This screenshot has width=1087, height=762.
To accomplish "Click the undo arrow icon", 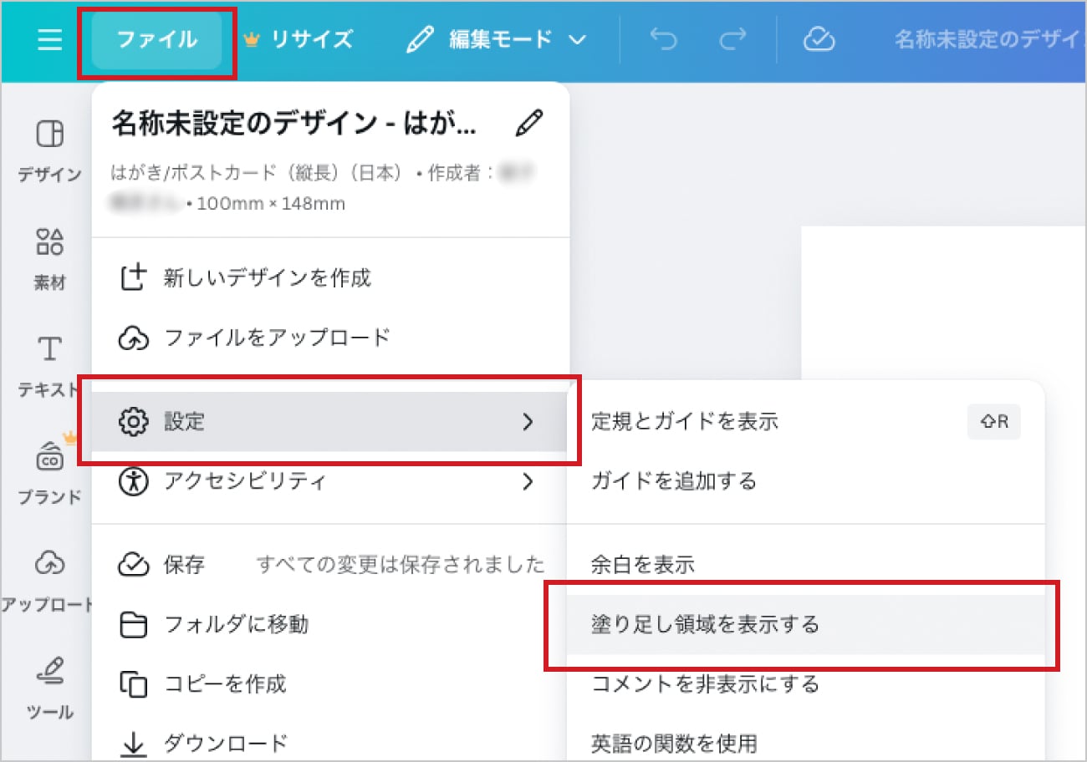I will (663, 39).
